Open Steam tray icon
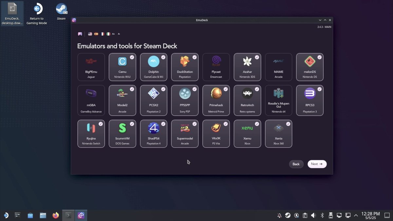Viewport: 393px width, 221px height. (288, 215)
